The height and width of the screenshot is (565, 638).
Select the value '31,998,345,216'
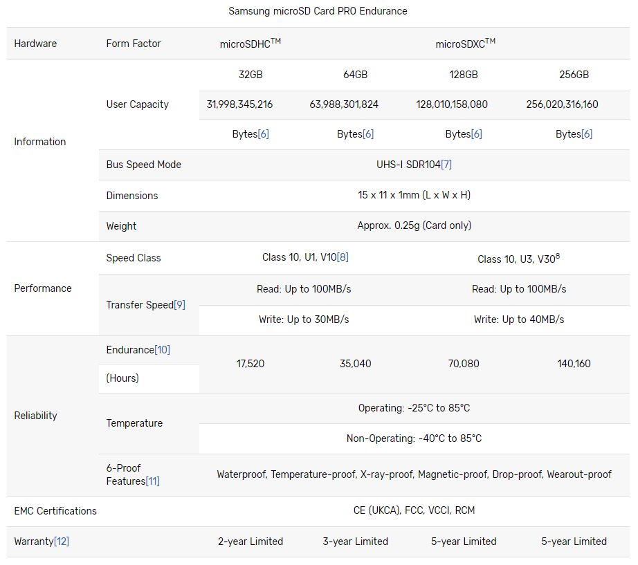(x=239, y=104)
